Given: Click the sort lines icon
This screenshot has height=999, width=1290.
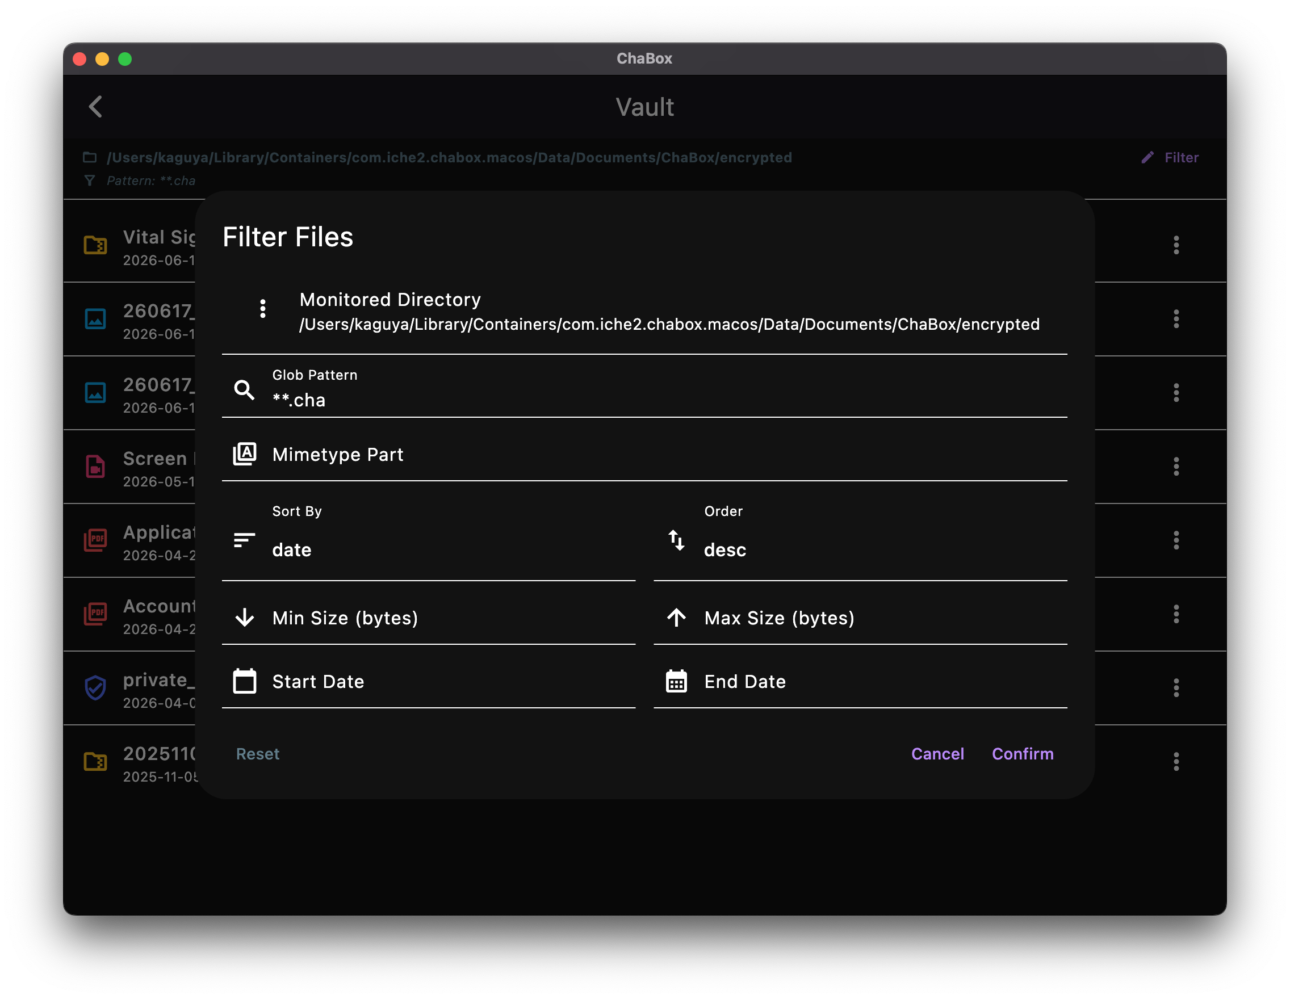Looking at the screenshot, I should (x=244, y=540).
